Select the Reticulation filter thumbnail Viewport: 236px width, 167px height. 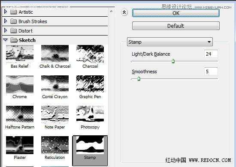55,145
